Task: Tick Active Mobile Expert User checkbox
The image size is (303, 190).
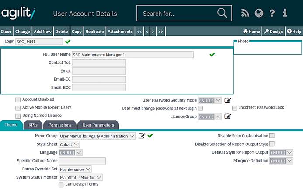Action: pos(18,108)
